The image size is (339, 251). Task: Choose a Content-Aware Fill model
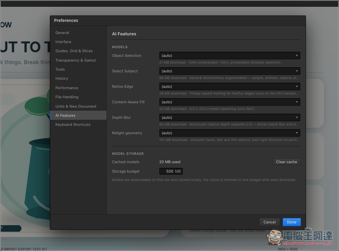pos(229,102)
